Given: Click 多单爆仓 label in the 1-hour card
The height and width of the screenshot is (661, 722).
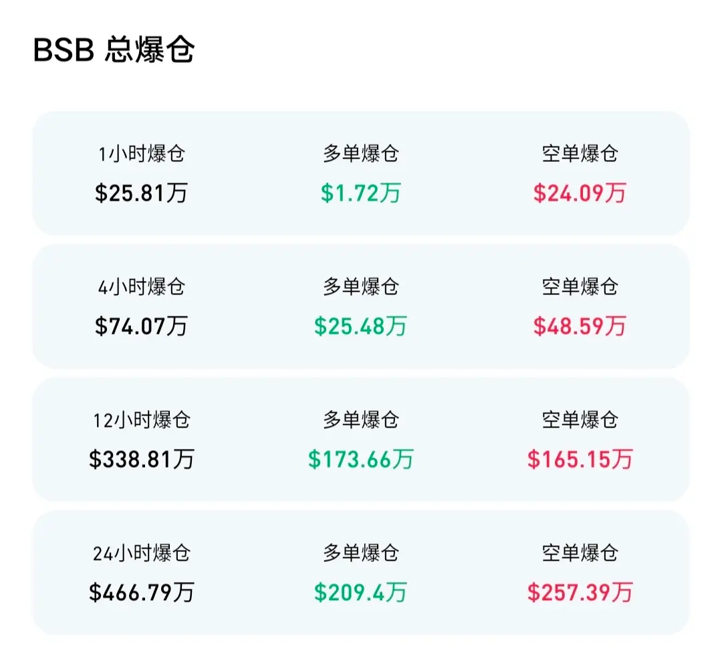Looking at the screenshot, I should pos(360,153).
